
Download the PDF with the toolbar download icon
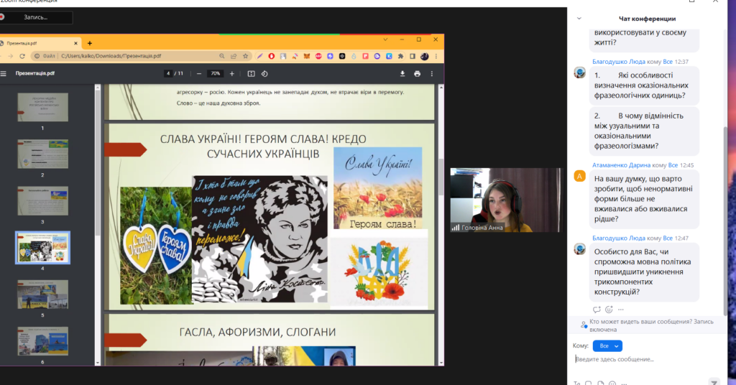[x=402, y=73]
